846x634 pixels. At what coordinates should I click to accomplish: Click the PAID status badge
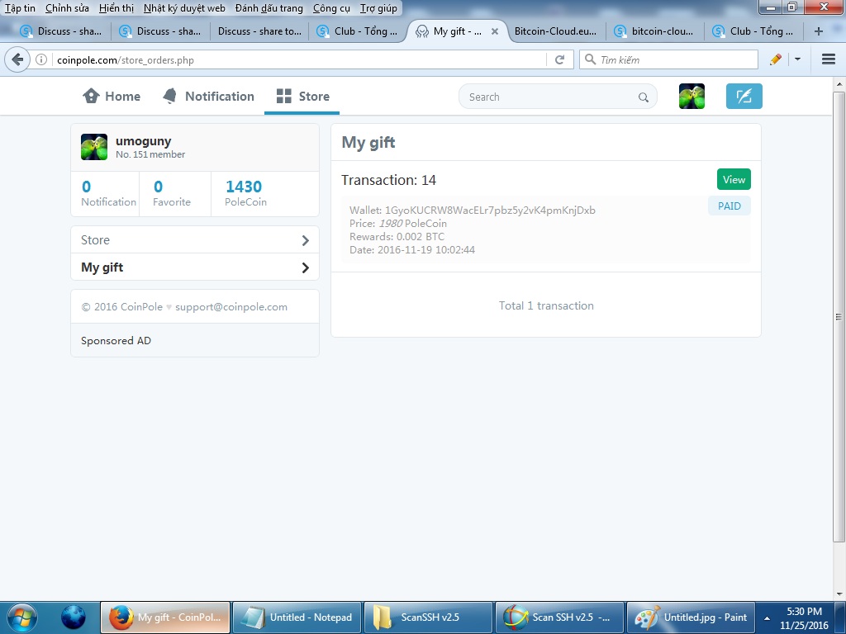(729, 206)
